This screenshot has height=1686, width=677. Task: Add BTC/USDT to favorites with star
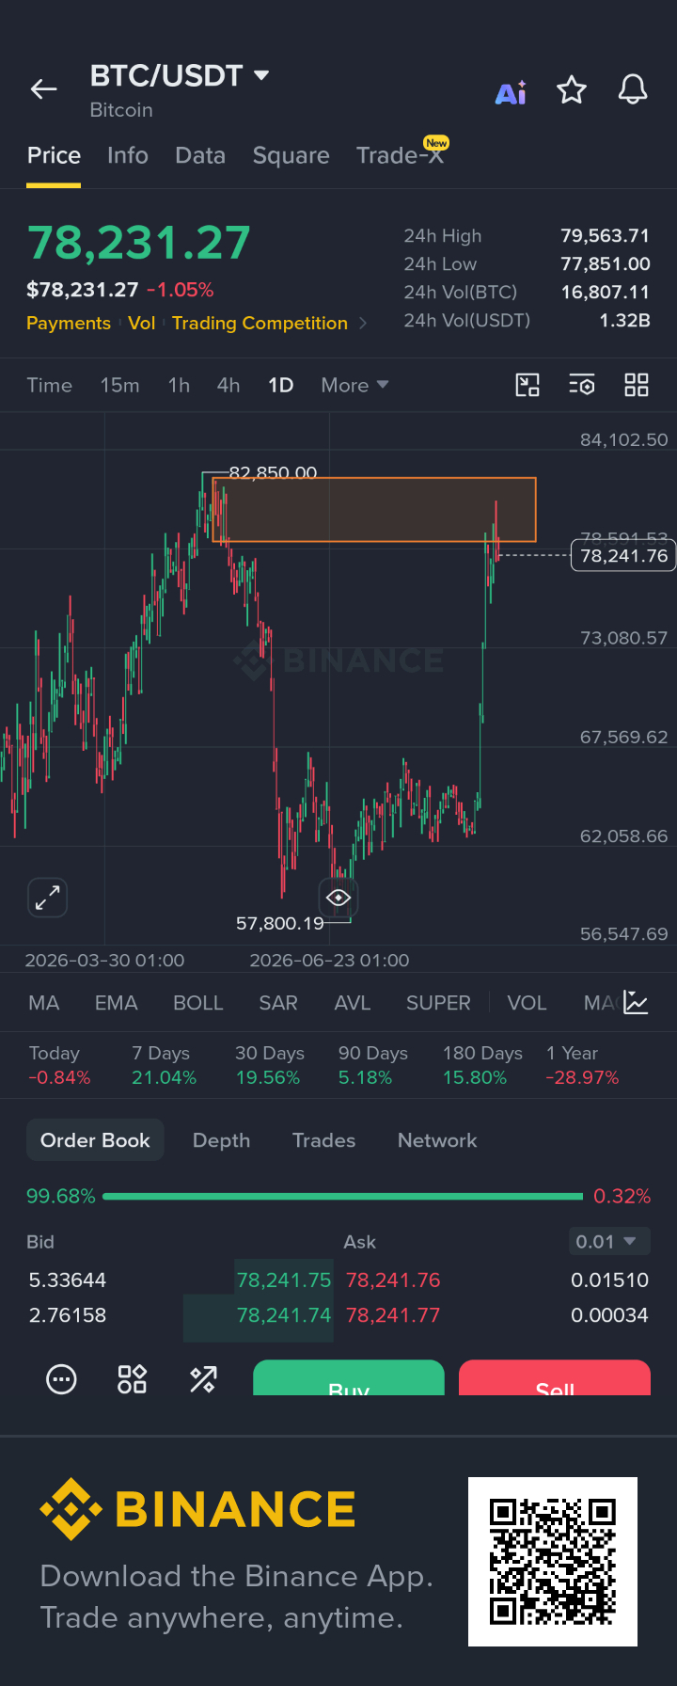coord(572,90)
